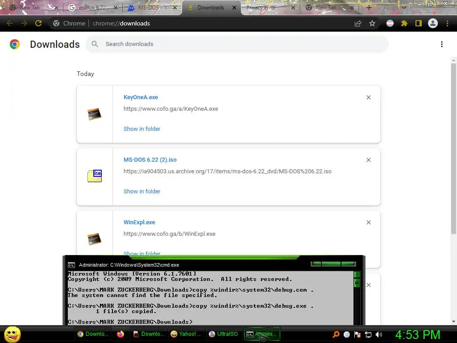The height and width of the screenshot is (343, 457).
Task: Open the Downloads page more actions menu
Action: (442, 44)
